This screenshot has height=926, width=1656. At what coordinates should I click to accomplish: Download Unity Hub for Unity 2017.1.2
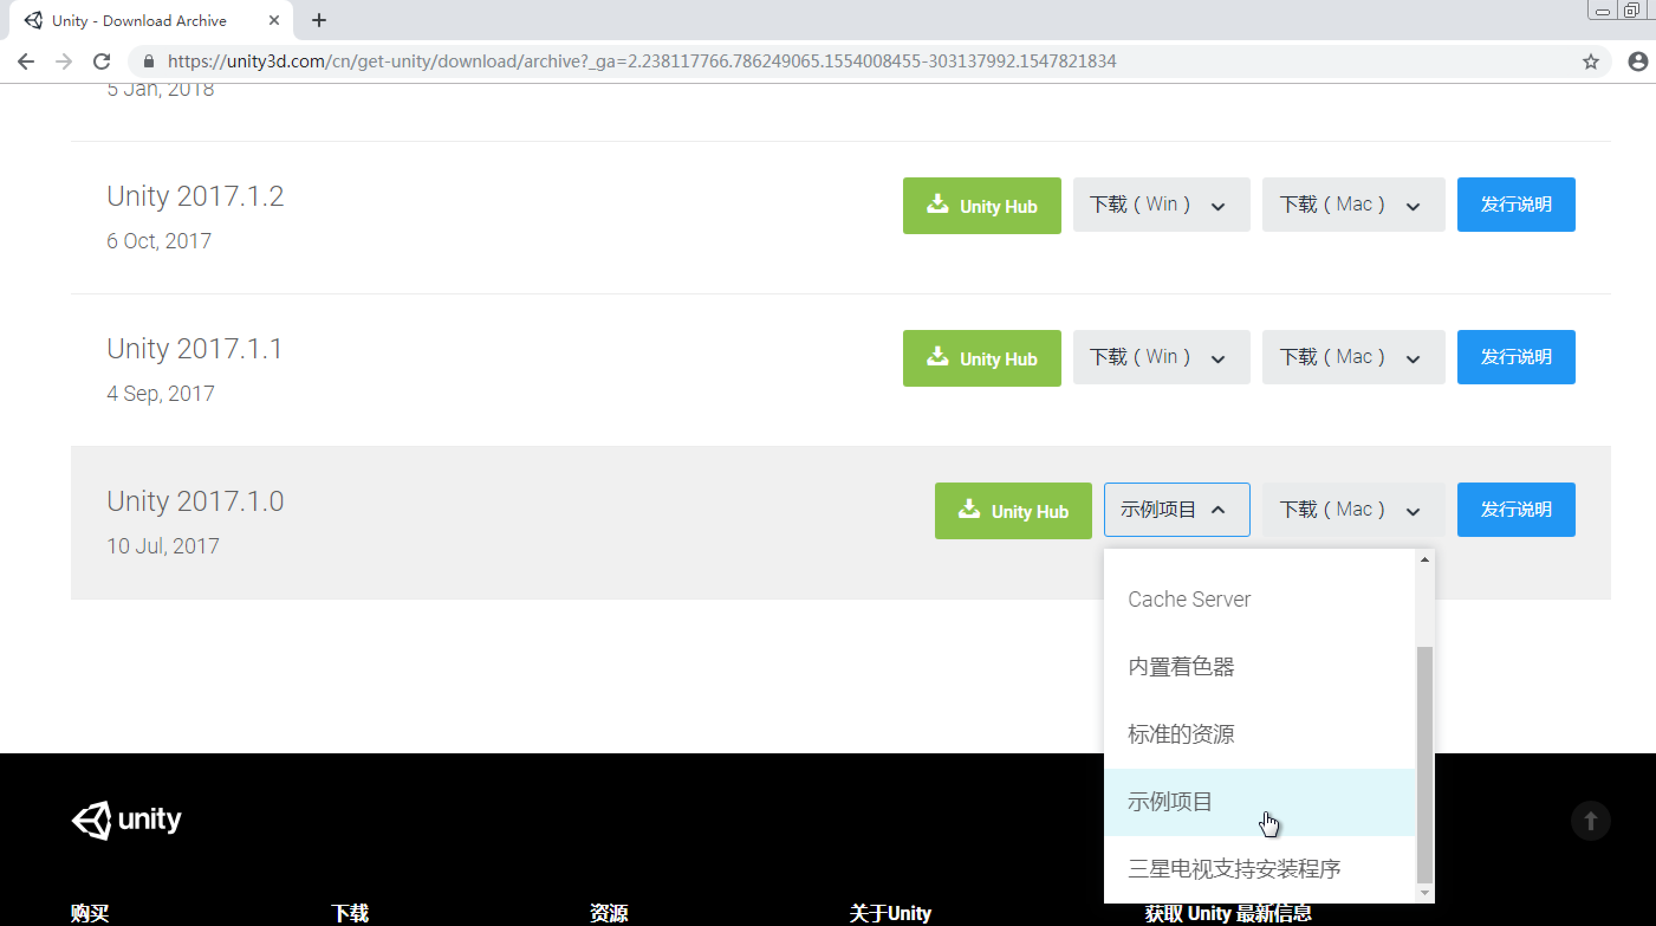[x=982, y=206]
